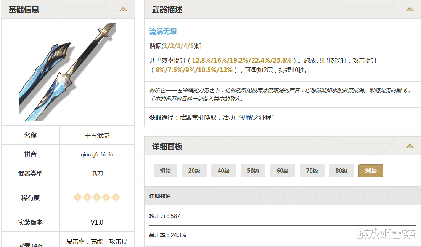Viewport: 421px width, 247px height.
Task: Click the 基础信息 panel header
Action: pos(68,10)
